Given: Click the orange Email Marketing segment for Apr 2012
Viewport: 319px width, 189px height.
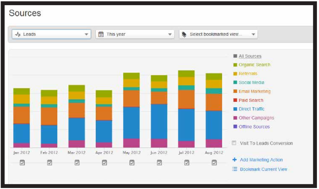Looking at the screenshot, I should pyautogui.click(x=104, y=113).
